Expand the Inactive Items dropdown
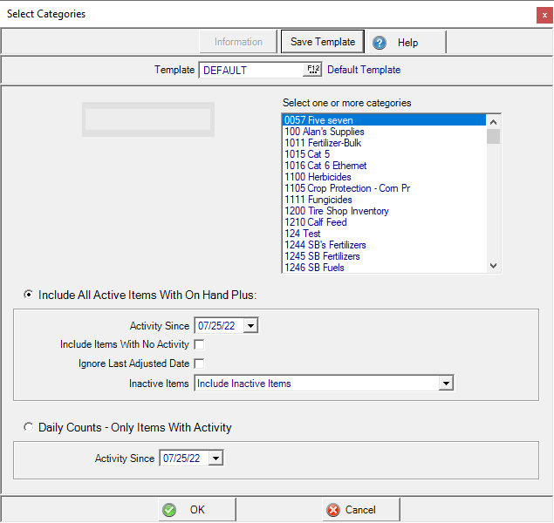This screenshot has height=523, width=554. [445, 383]
